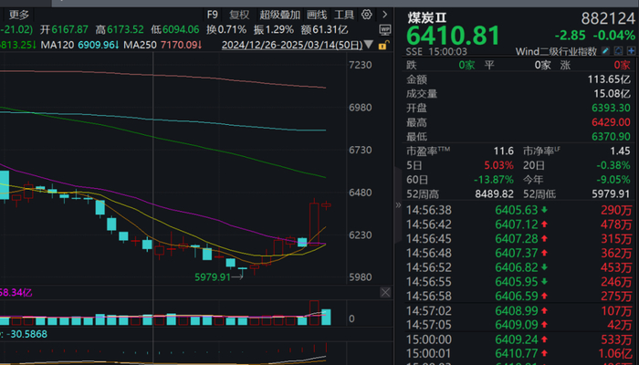
Task: Click the WP monitor icon
Action: pyautogui.click(x=385, y=30)
